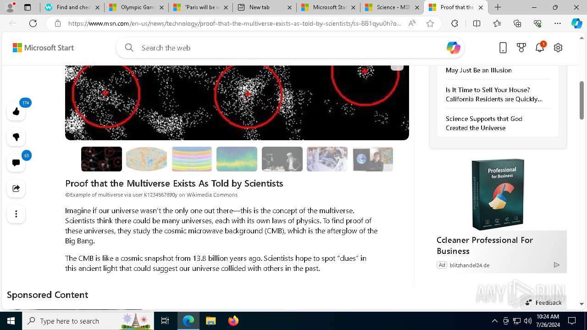The width and height of the screenshot is (587, 330).
Task: Select the grayscale scientist slide thumbnail
Action: pos(282,159)
